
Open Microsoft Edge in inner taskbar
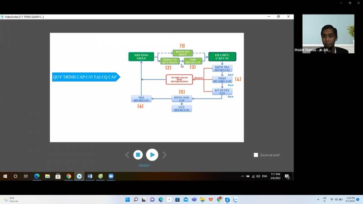point(37,176)
